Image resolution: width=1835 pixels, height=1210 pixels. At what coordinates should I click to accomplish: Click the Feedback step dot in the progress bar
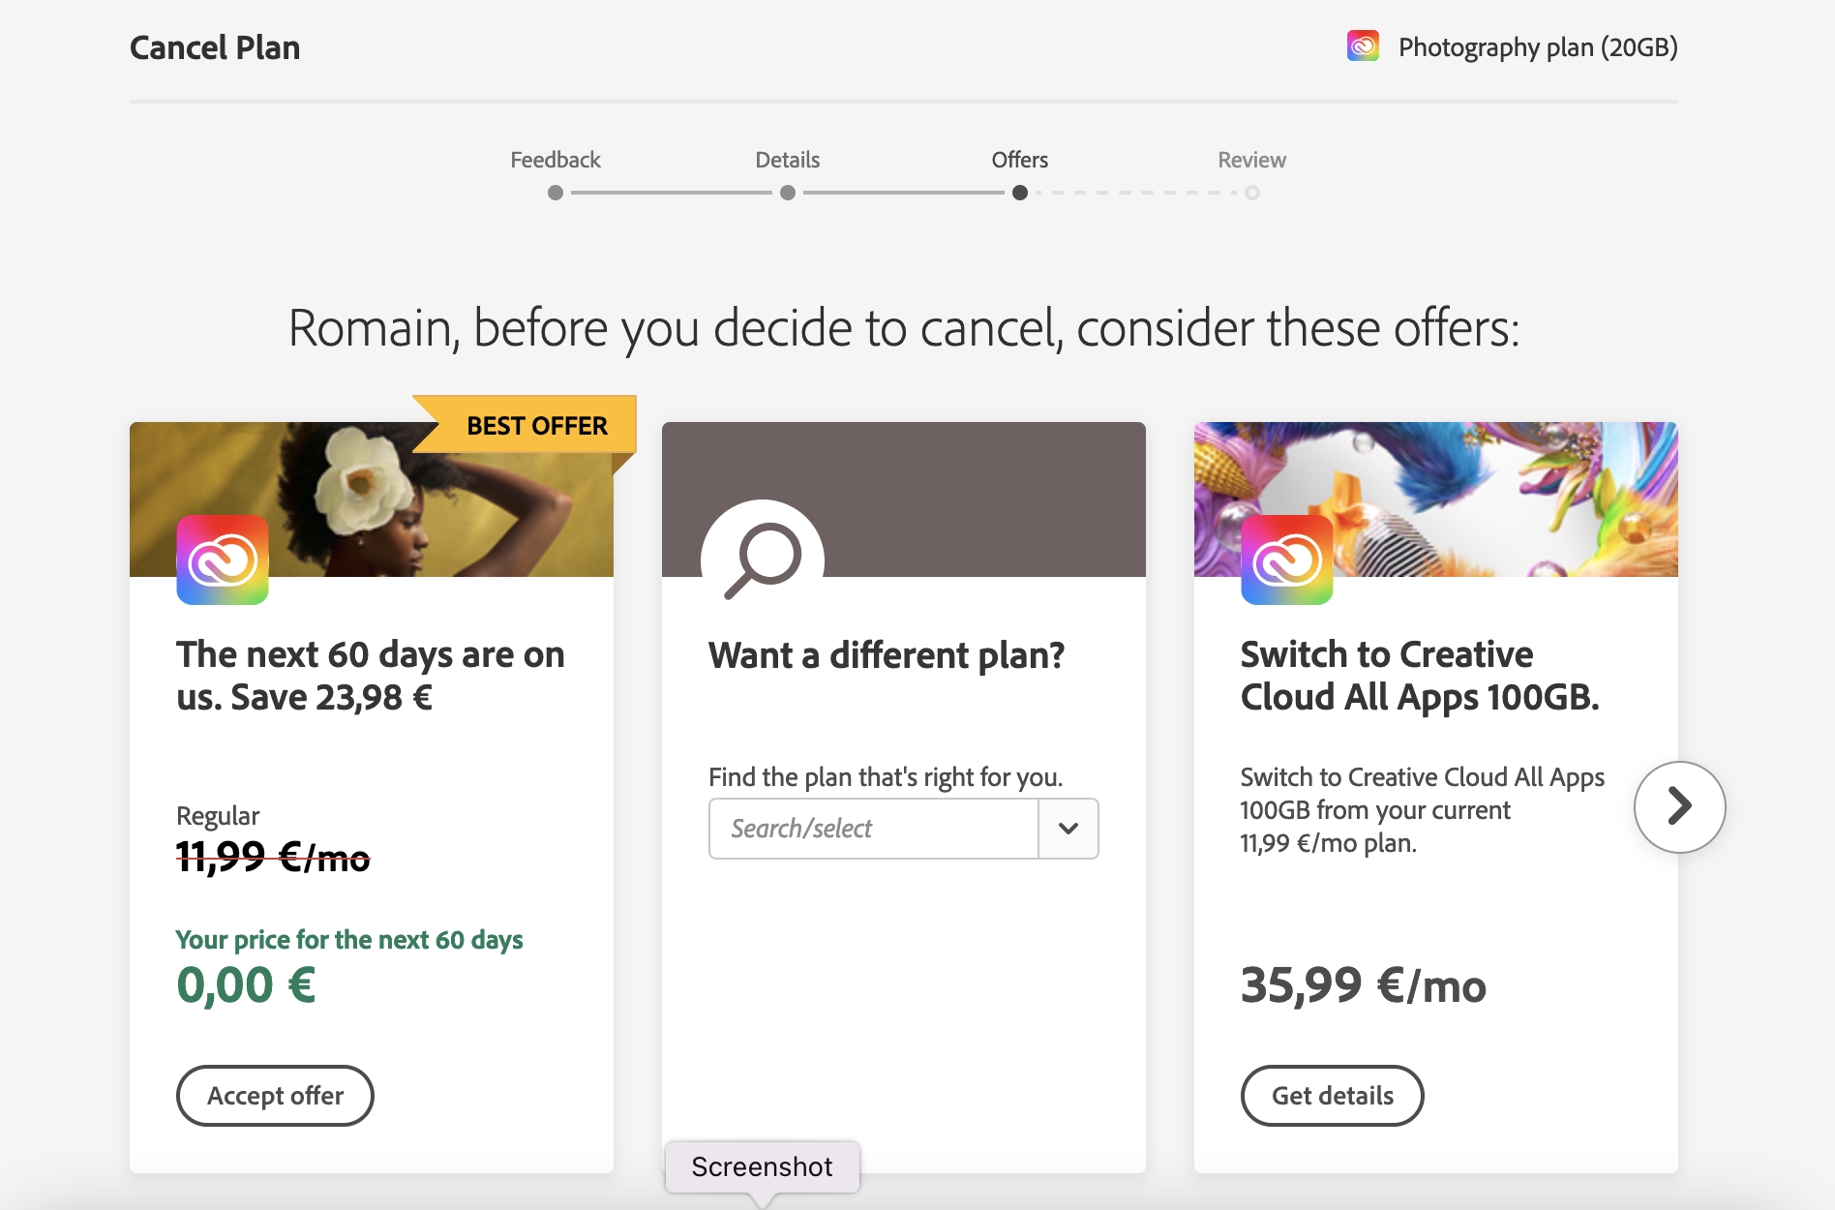(556, 193)
